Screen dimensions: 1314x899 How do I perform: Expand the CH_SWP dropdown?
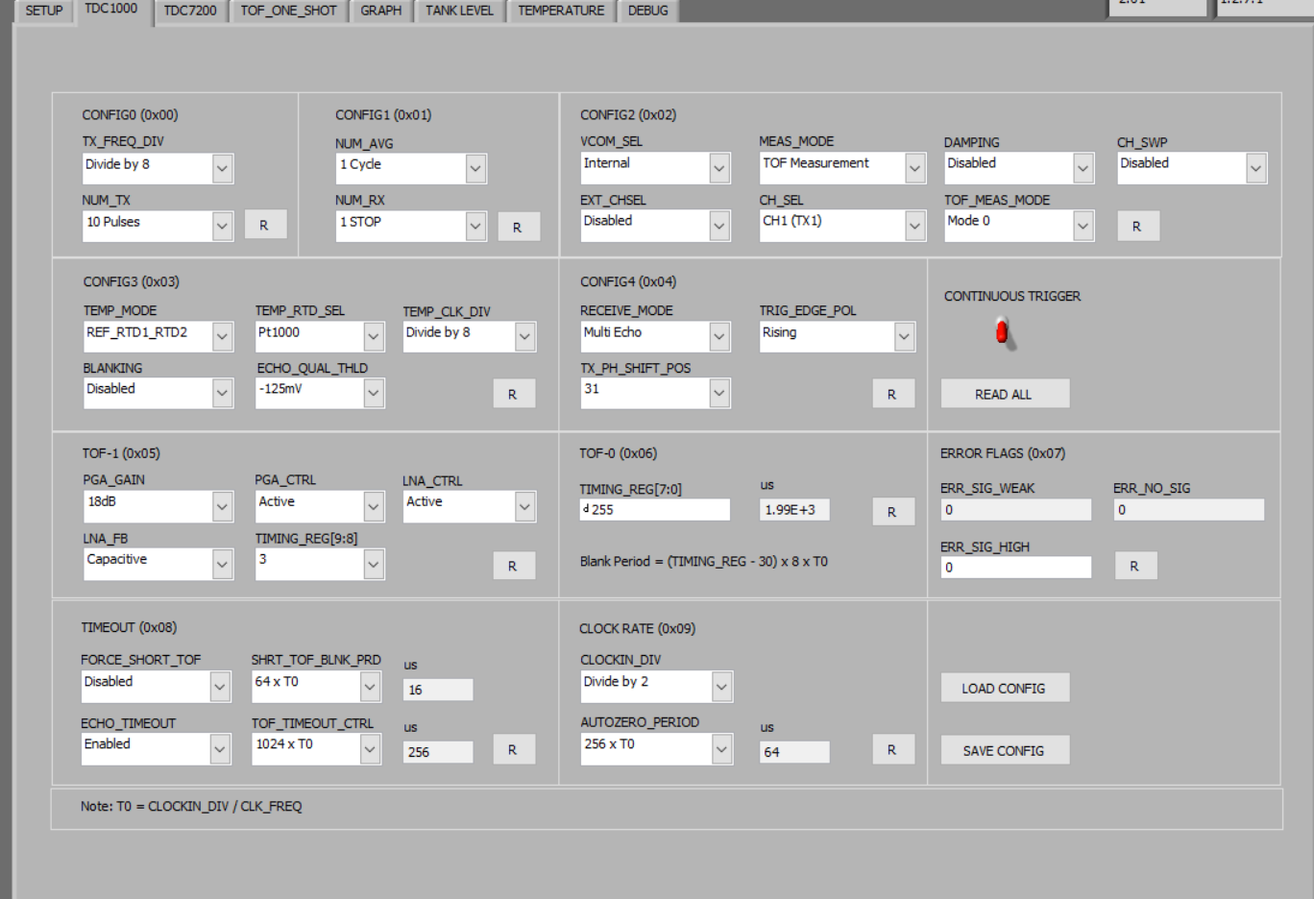[x=1192, y=168]
